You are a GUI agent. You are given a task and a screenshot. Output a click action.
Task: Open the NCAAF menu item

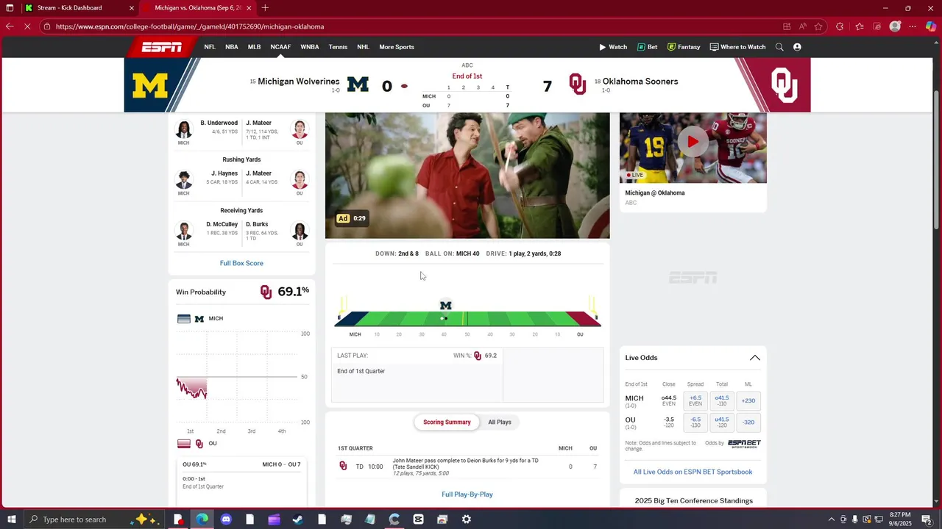click(280, 47)
